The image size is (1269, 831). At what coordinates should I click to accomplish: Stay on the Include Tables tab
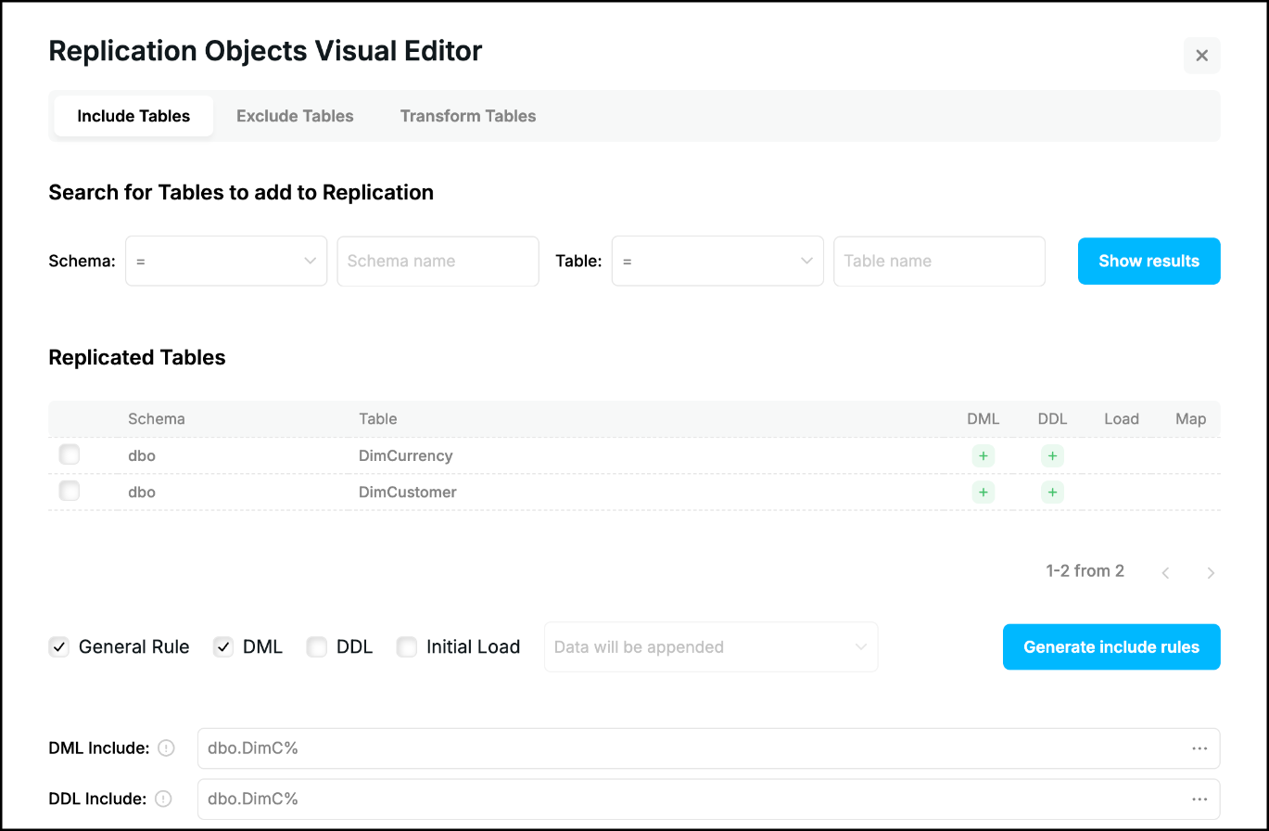[133, 116]
